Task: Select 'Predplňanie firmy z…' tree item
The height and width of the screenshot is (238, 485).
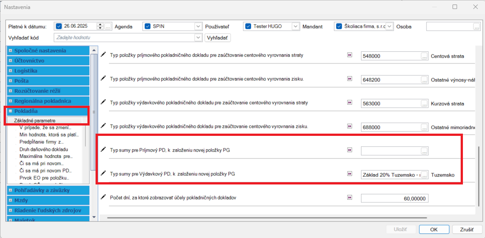Action: click(x=41, y=142)
